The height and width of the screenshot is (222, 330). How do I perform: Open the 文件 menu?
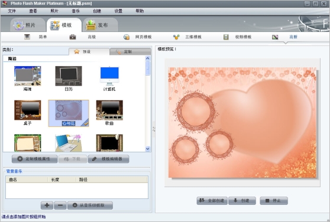tap(12, 11)
